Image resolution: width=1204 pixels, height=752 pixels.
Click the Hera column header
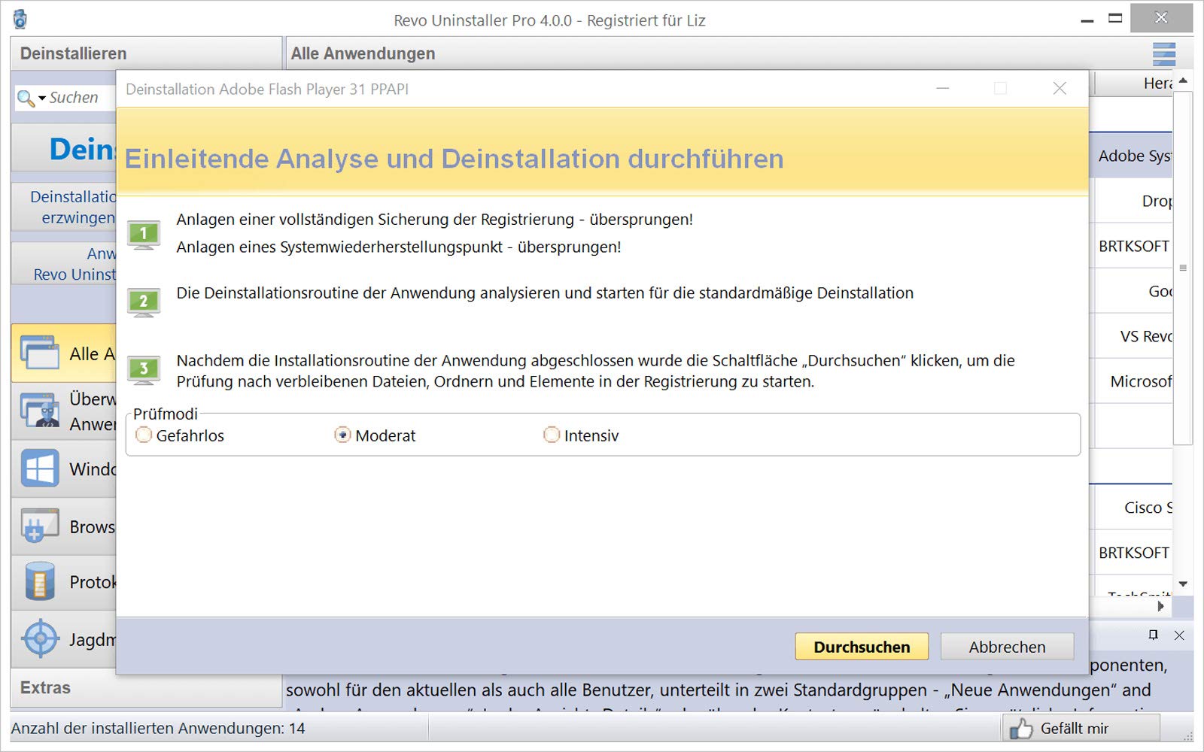(x=1133, y=83)
